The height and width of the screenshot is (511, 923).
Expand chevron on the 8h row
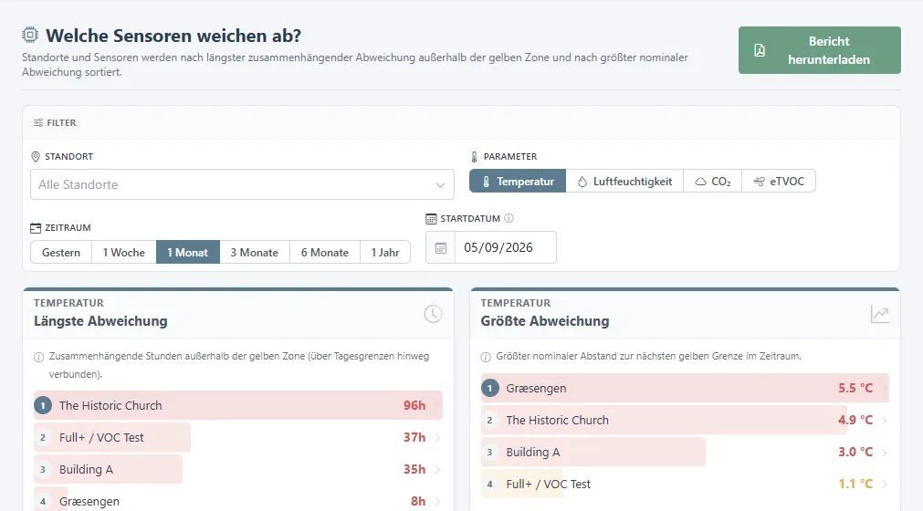tap(437, 501)
